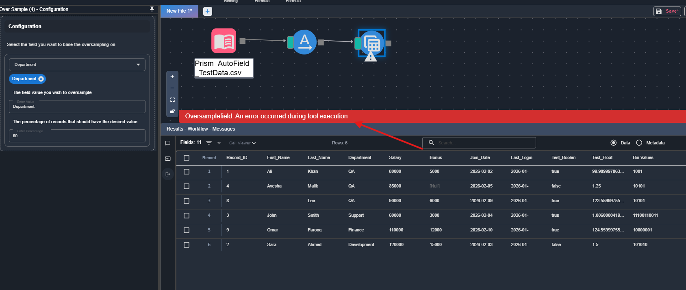Expand the Fields chevron dropdown
686x290 pixels.
click(x=219, y=143)
